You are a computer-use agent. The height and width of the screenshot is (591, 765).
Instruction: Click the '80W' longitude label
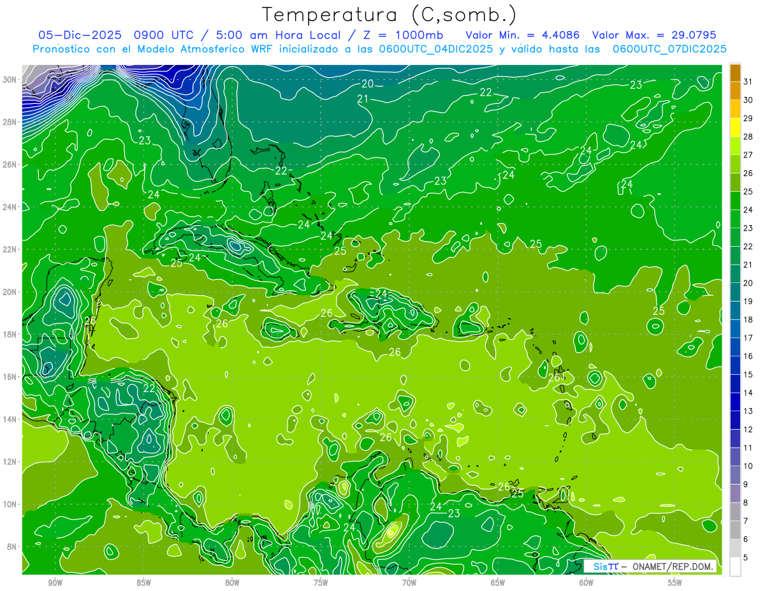[x=232, y=583]
